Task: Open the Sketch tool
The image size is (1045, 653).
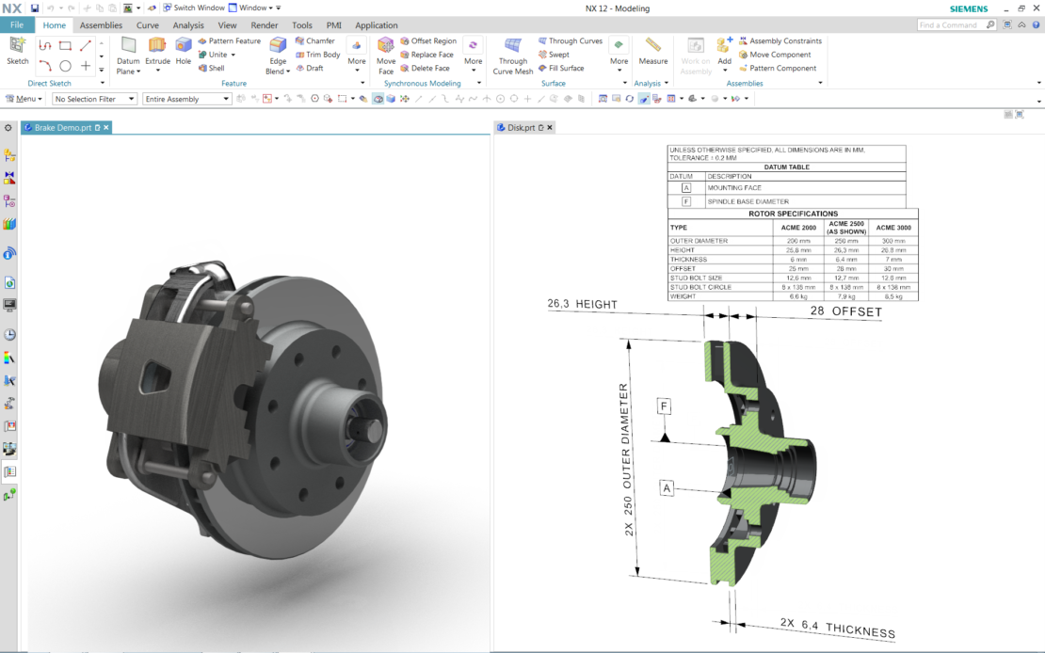Action: coord(17,54)
